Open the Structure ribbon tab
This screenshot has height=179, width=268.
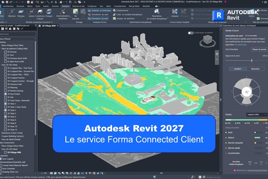20,6
